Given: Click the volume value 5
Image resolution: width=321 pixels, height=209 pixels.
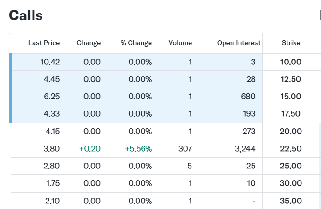Looking at the screenshot, I should 190,166.
